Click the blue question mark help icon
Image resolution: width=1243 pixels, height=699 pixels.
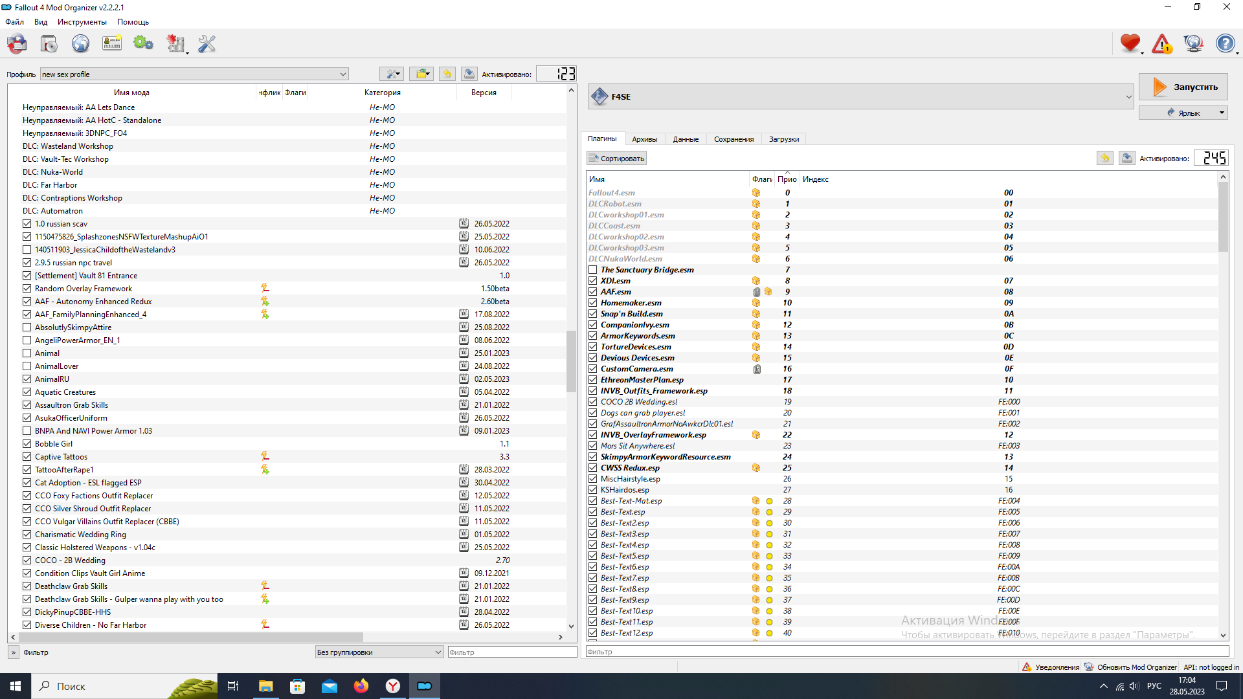coord(1225,44)
